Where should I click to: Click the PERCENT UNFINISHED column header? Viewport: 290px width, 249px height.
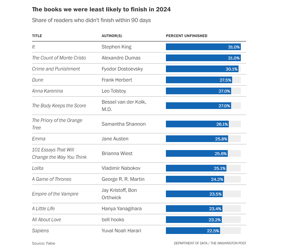click(186, 36)
